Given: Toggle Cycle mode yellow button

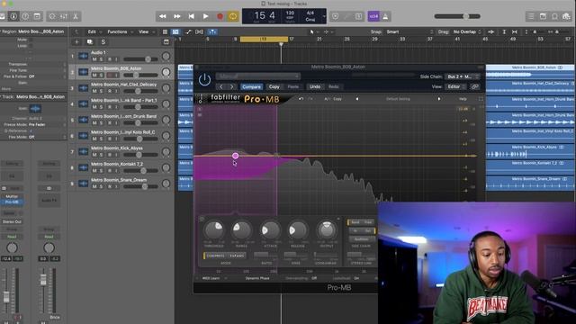Looking at the screenshot, I should (233, 16).
